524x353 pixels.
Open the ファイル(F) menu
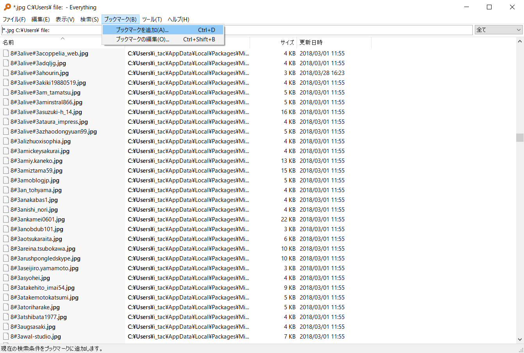(14, 19)
